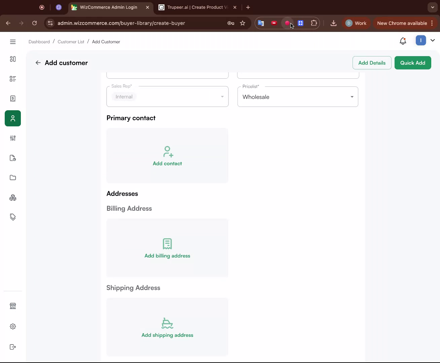
Task: Click the user avatar labeled I
Action: pos(421,40)
